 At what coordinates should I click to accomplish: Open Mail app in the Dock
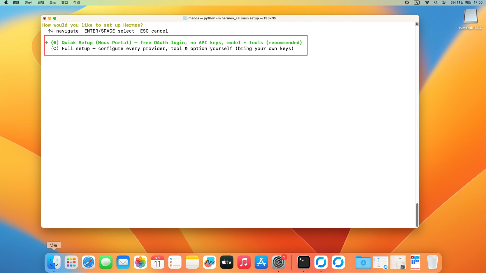pos(123,262)
